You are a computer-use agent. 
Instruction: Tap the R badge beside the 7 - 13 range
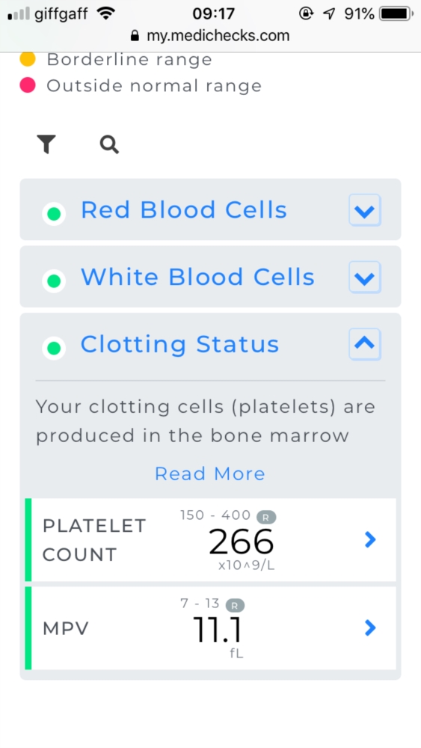coord(235,606)
